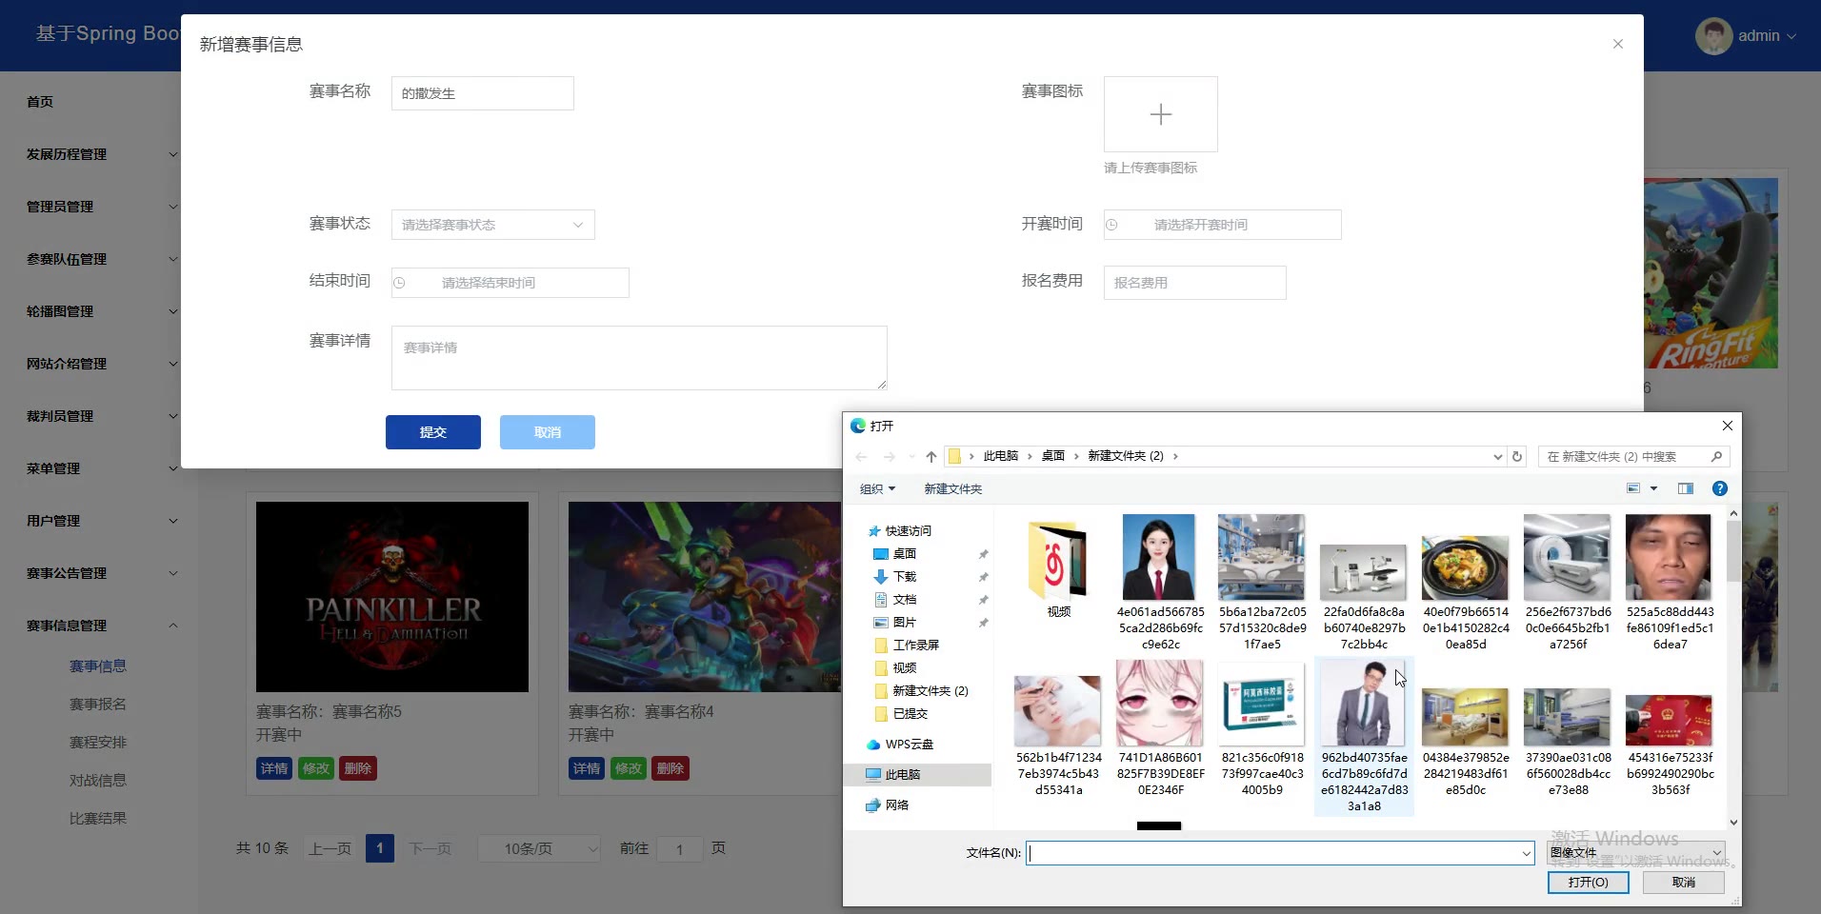Open the 组织 dropdown menu
The width and height of the screenshot is (1821, 914).
[x=877, y=489]
